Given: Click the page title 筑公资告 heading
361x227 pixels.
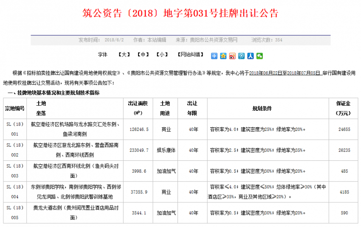Looking at the screenshot, I should point(180,13).
